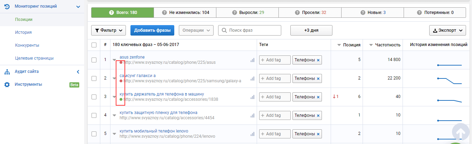Remove Телефоны tag from купить защитную пленку row

(x=318, y=115)
